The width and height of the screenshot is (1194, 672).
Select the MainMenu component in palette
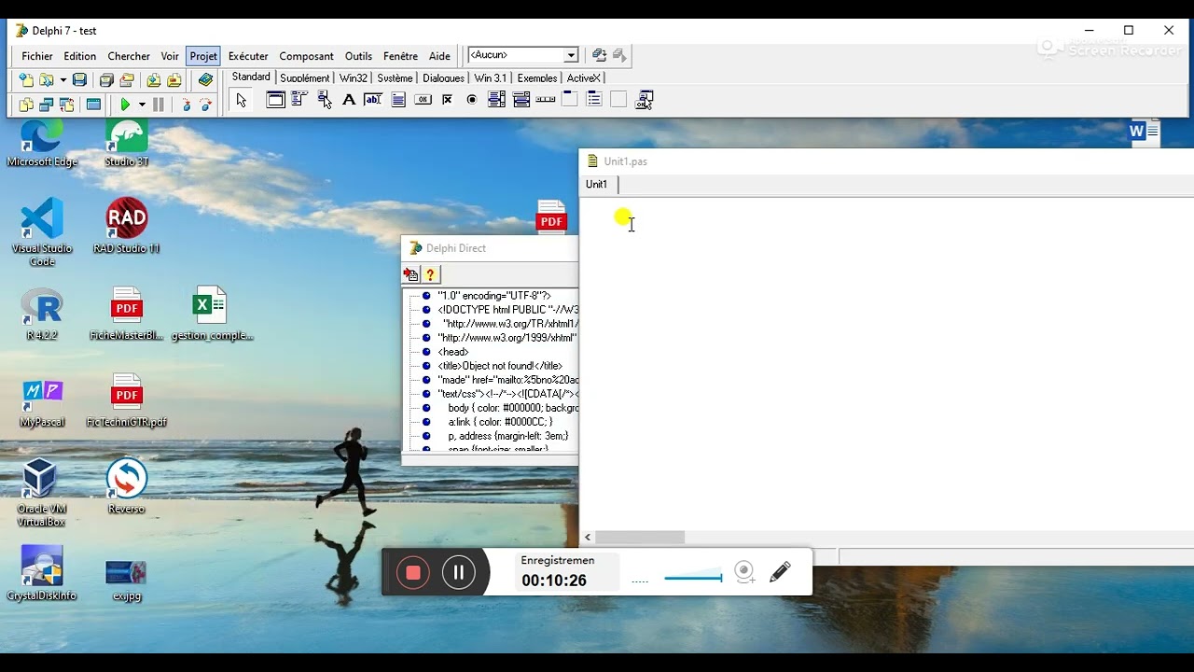299,100
